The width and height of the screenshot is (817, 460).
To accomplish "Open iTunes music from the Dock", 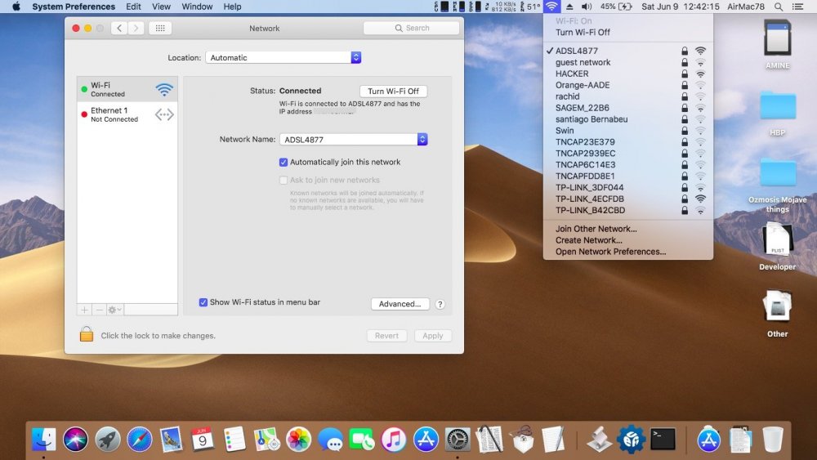I will [x=394, y=439].
